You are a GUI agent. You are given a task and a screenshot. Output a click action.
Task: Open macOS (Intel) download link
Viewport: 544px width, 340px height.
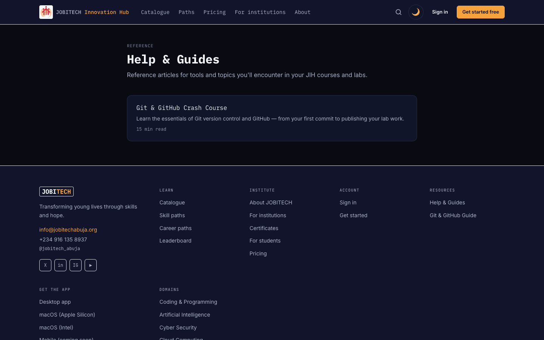click(56, 328)
